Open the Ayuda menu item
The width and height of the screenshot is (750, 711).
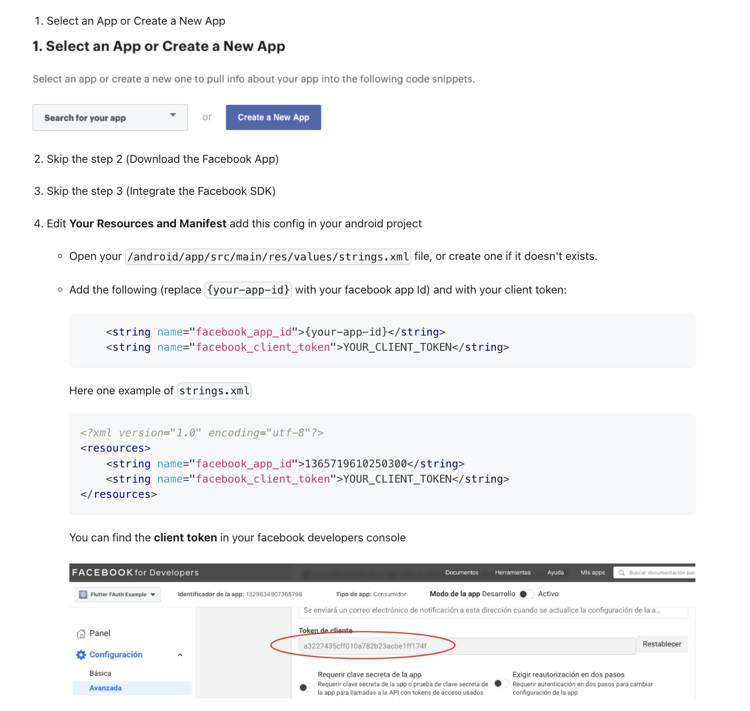[555, 572]
